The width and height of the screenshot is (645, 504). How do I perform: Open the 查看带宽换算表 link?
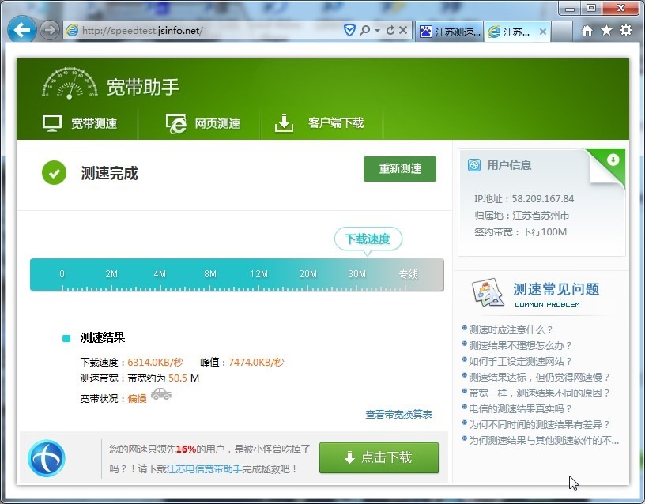tap(398, 415)
